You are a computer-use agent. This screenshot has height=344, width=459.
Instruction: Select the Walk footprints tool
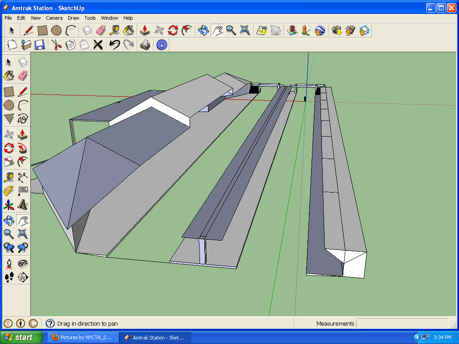[9, 277]
